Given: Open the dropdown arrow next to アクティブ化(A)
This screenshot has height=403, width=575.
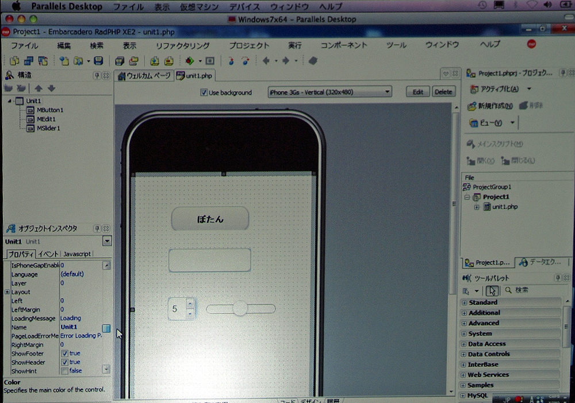Looking at the screenshot, I should [x=529, y=88].
